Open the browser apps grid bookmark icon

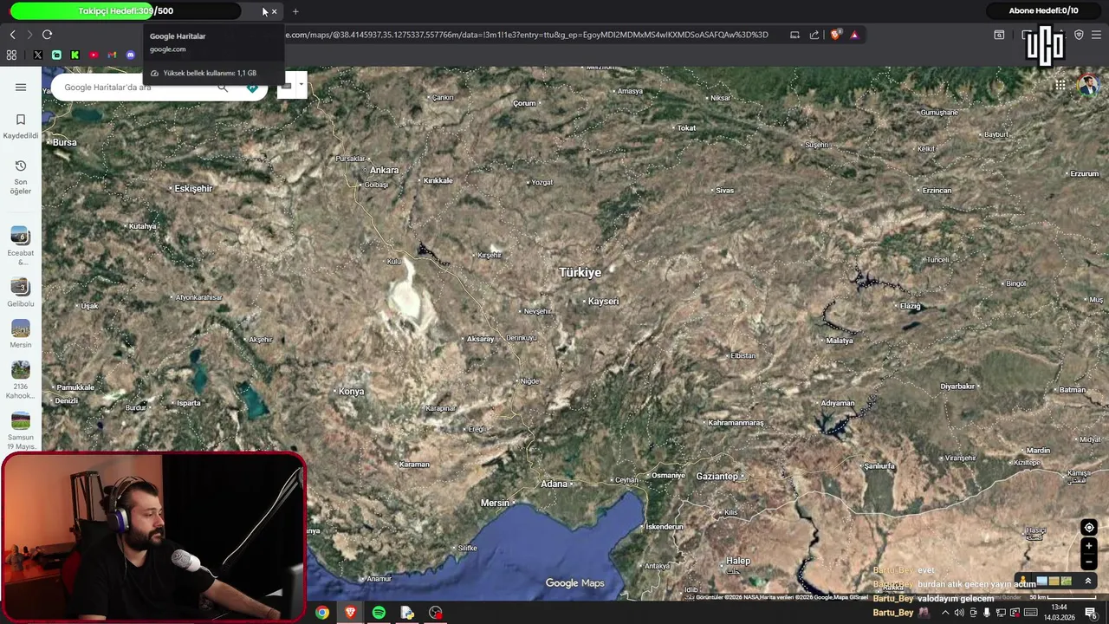click(x=11, y=55)
